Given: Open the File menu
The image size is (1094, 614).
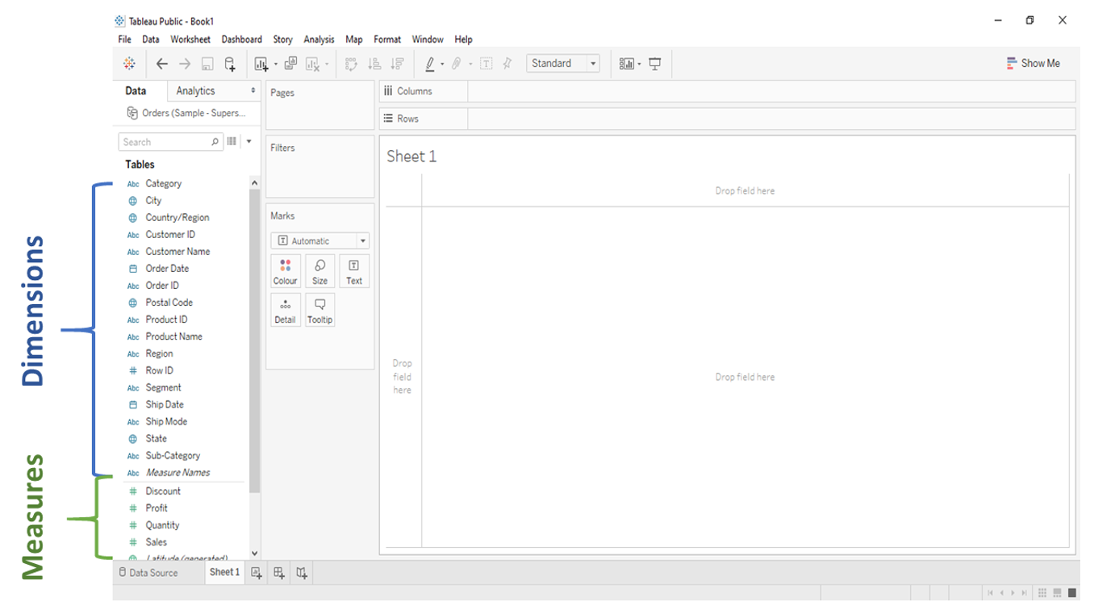Looking at the screenshot, I should tap(124, 40).
